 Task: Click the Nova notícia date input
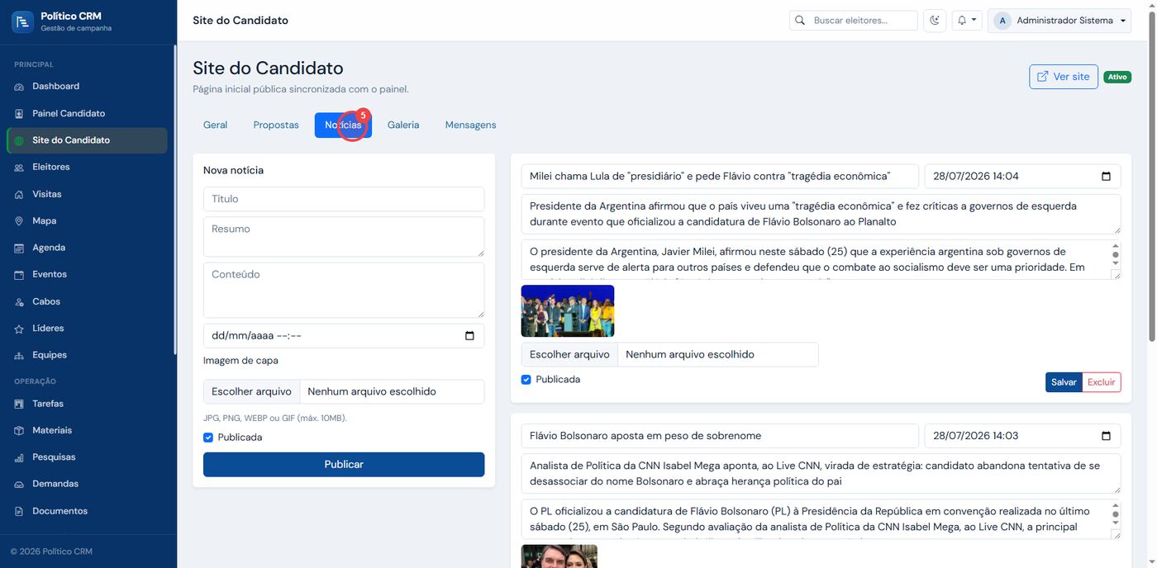click(344, 336)
